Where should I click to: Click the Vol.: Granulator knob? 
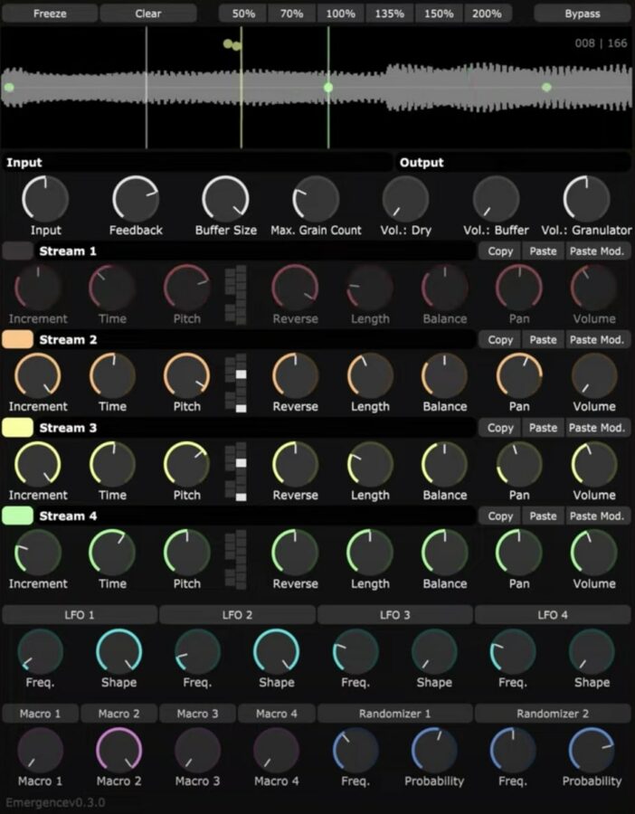(586, 198)
